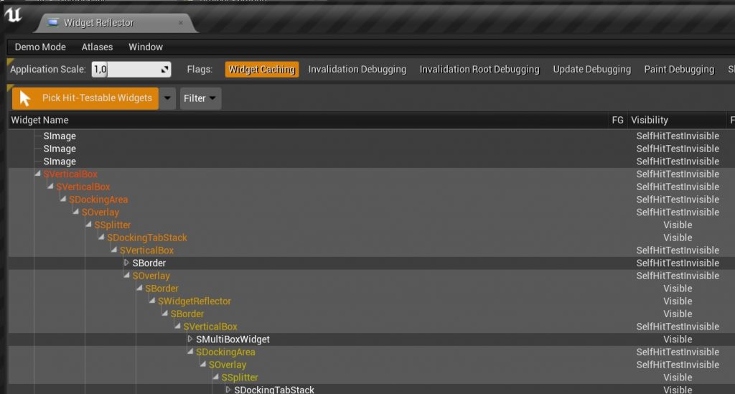
Task: Click the Flags label
Action: pyautogui.click(x=200, y=70)
